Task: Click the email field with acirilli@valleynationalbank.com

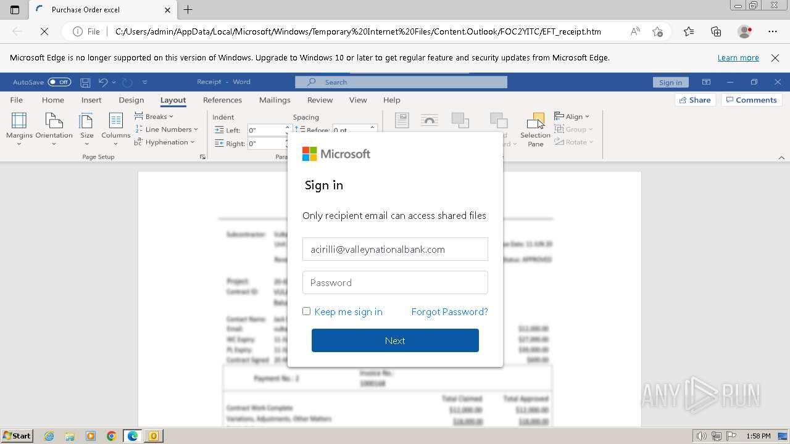Action: tap(395, 249)
